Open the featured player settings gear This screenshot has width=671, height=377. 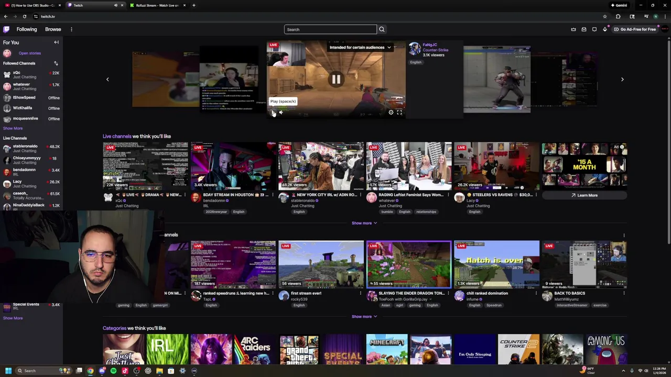(x=391, y=112)
